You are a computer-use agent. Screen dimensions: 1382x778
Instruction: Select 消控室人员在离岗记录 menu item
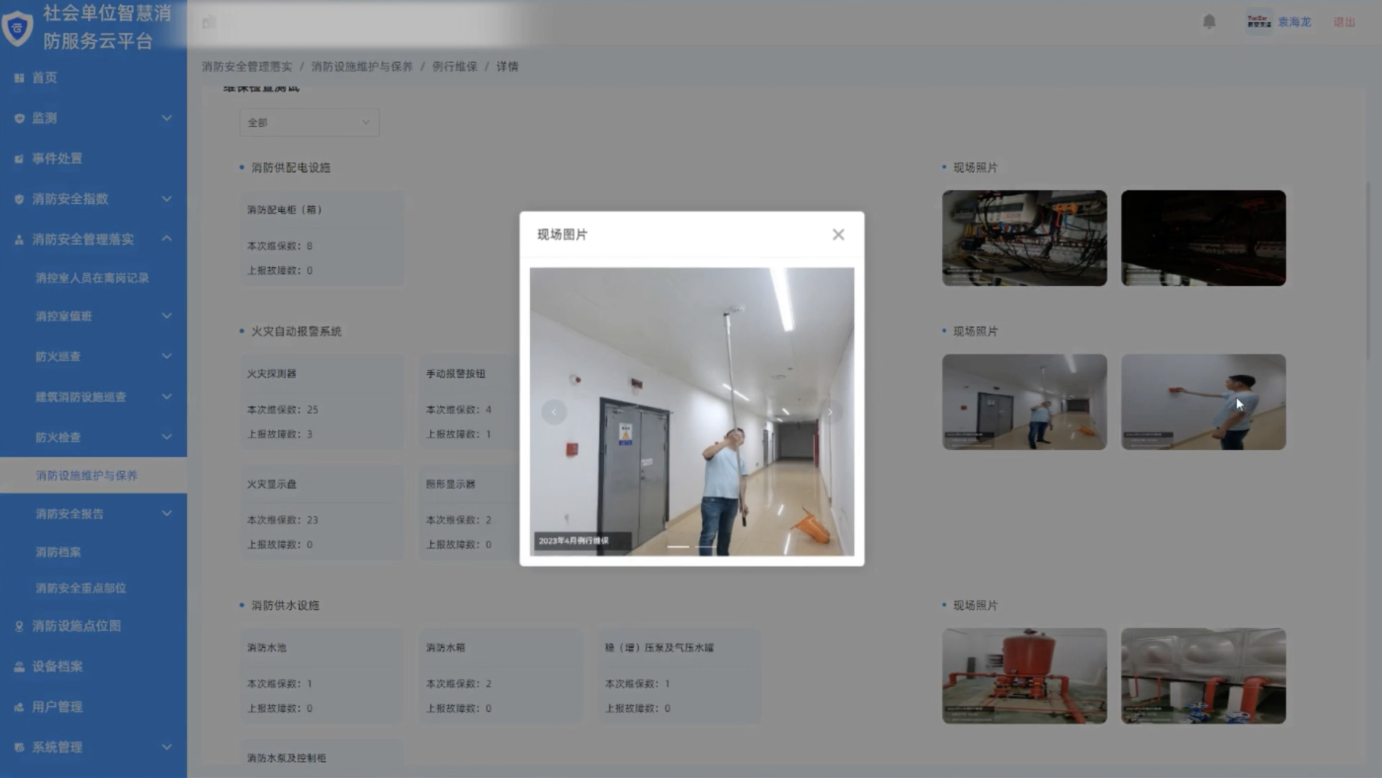point(92,278)
